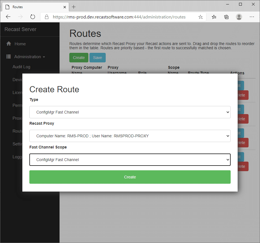Open the Fast Channel Scope dropdown
Viewport: 260px width, 243px height.
pos(130,160)
